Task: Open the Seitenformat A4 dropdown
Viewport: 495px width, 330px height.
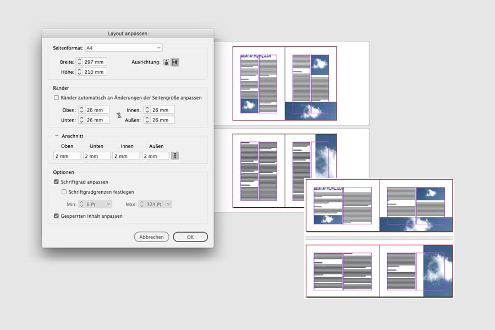Action: tap(123, 48)
